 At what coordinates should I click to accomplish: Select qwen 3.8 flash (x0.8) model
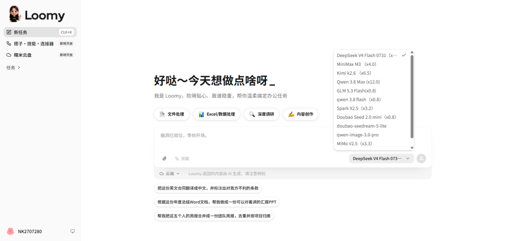[x=372, y=100]
